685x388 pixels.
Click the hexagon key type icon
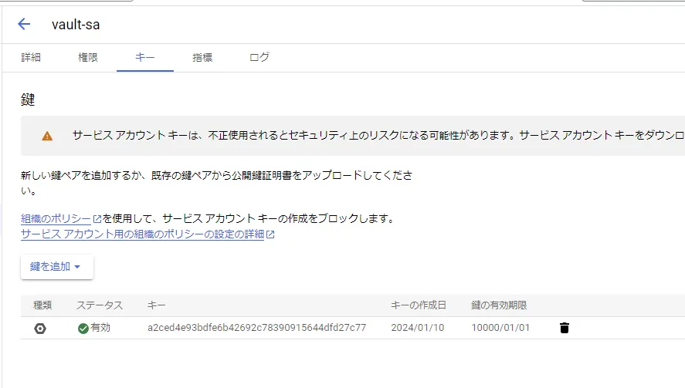40,328
